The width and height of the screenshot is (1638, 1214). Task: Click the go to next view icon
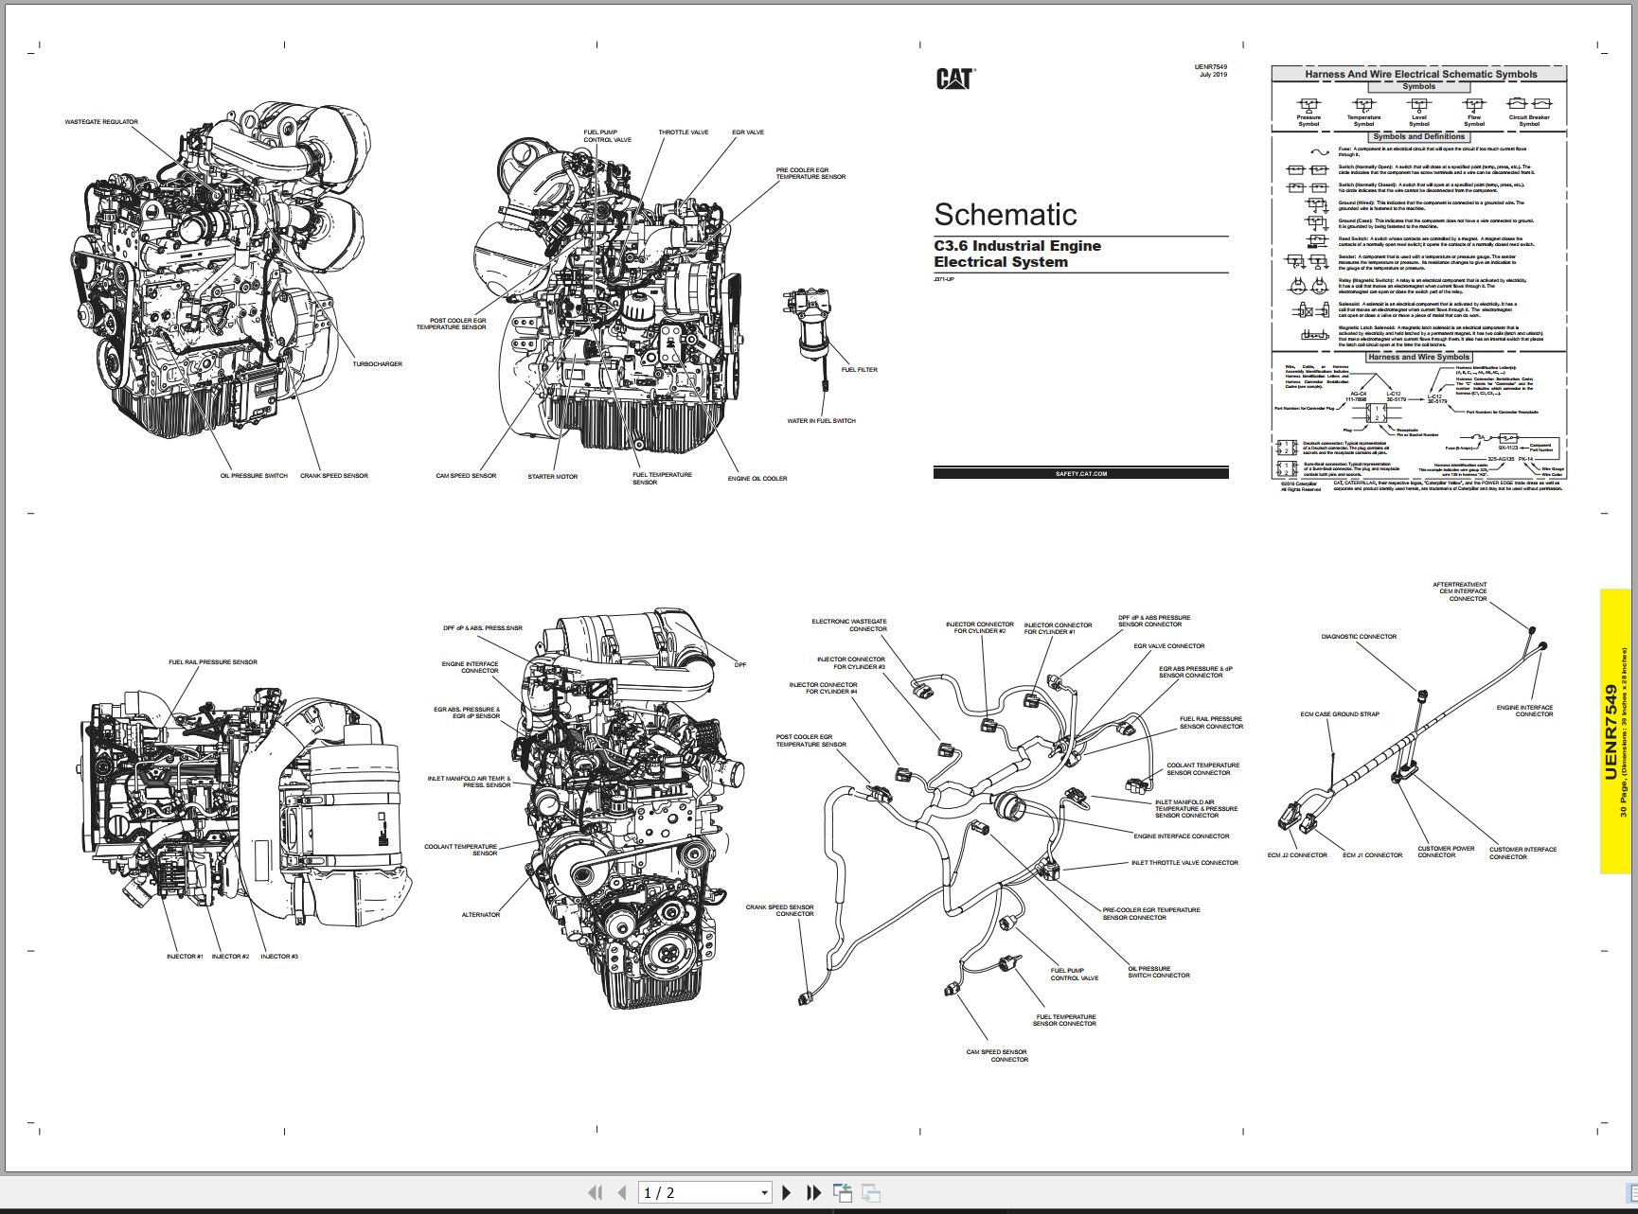(x=871, y=1193)
